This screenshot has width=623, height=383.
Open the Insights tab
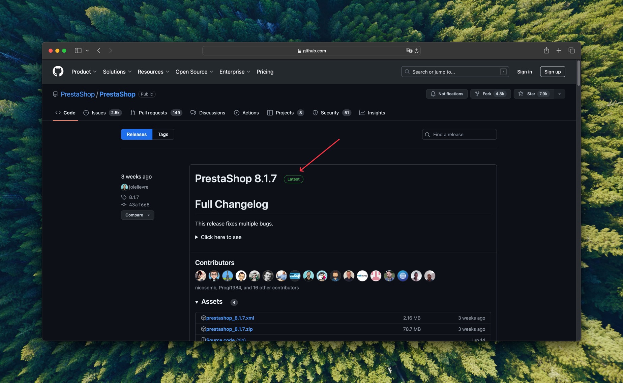pos(372,113)
